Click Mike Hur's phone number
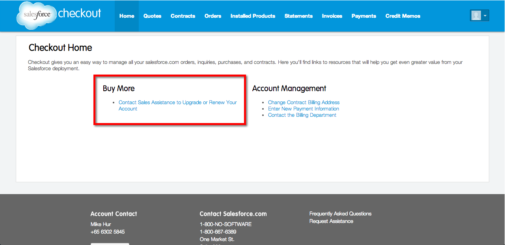 [x=107, y=232]
